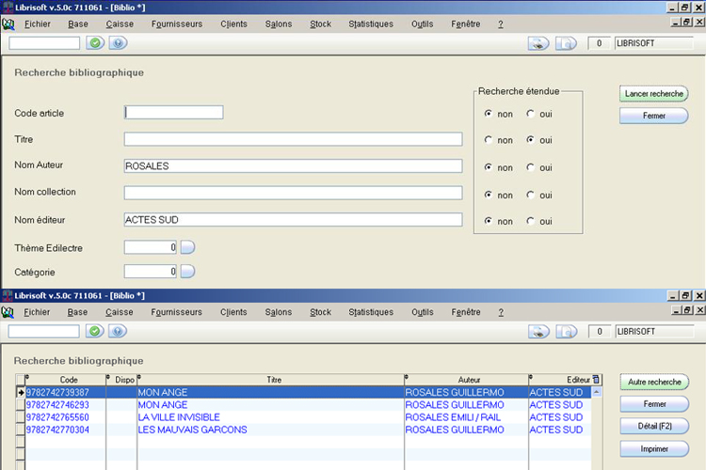Click the Lancer recherche button

[x=653, y=94]
